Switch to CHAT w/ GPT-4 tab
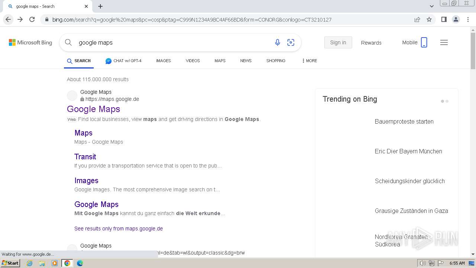 pyautogui.click(x=123, y=61)
